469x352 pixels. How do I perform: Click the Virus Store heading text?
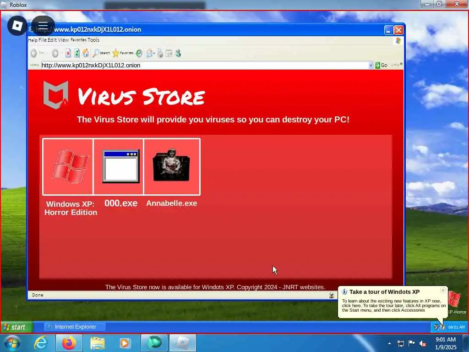pyautogui.click(x=141, y=97)
